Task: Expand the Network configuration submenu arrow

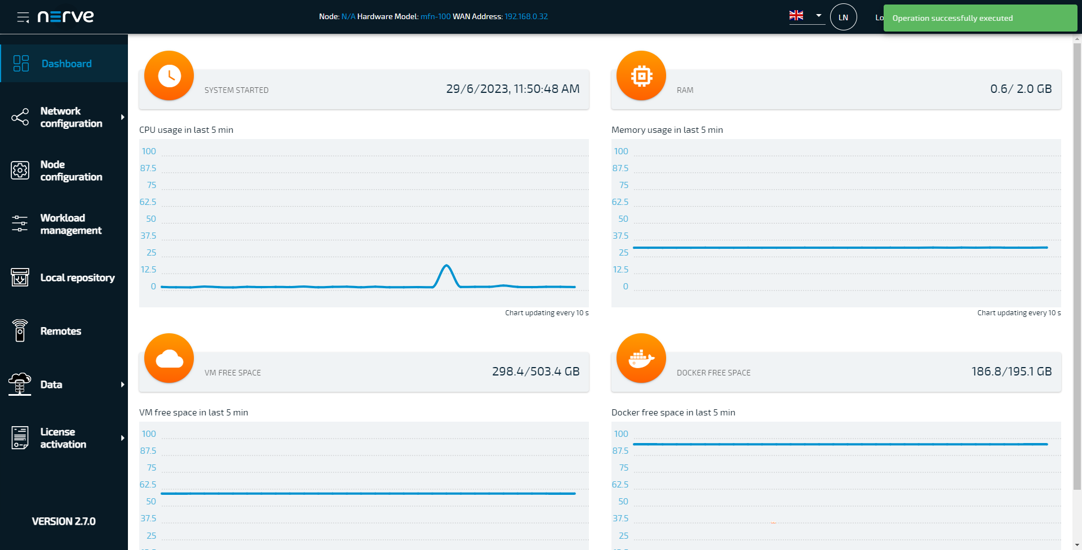Action: [x=122, y=117]
